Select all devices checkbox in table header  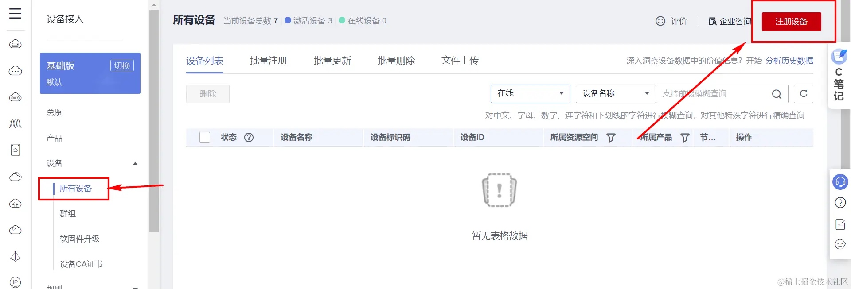(205, 138)
